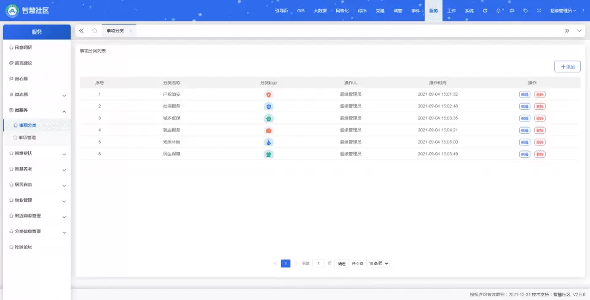Expand the 困难帮扶 menu
Screen dimensions: 590x300
pyautogui.click(x=36, y=153)
